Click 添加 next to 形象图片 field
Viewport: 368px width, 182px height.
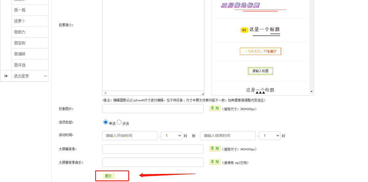click(x=215, y=108)
